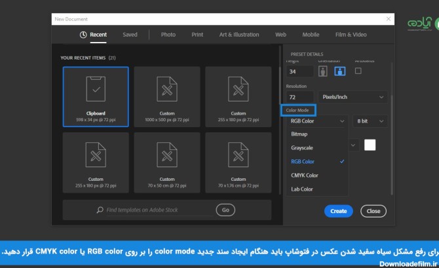Click the Go button for Adobe Stock
Screen dimensions: 439x268
225,210
